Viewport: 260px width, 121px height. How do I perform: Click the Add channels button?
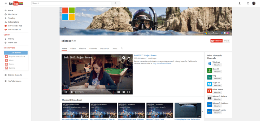coord(16,53)
